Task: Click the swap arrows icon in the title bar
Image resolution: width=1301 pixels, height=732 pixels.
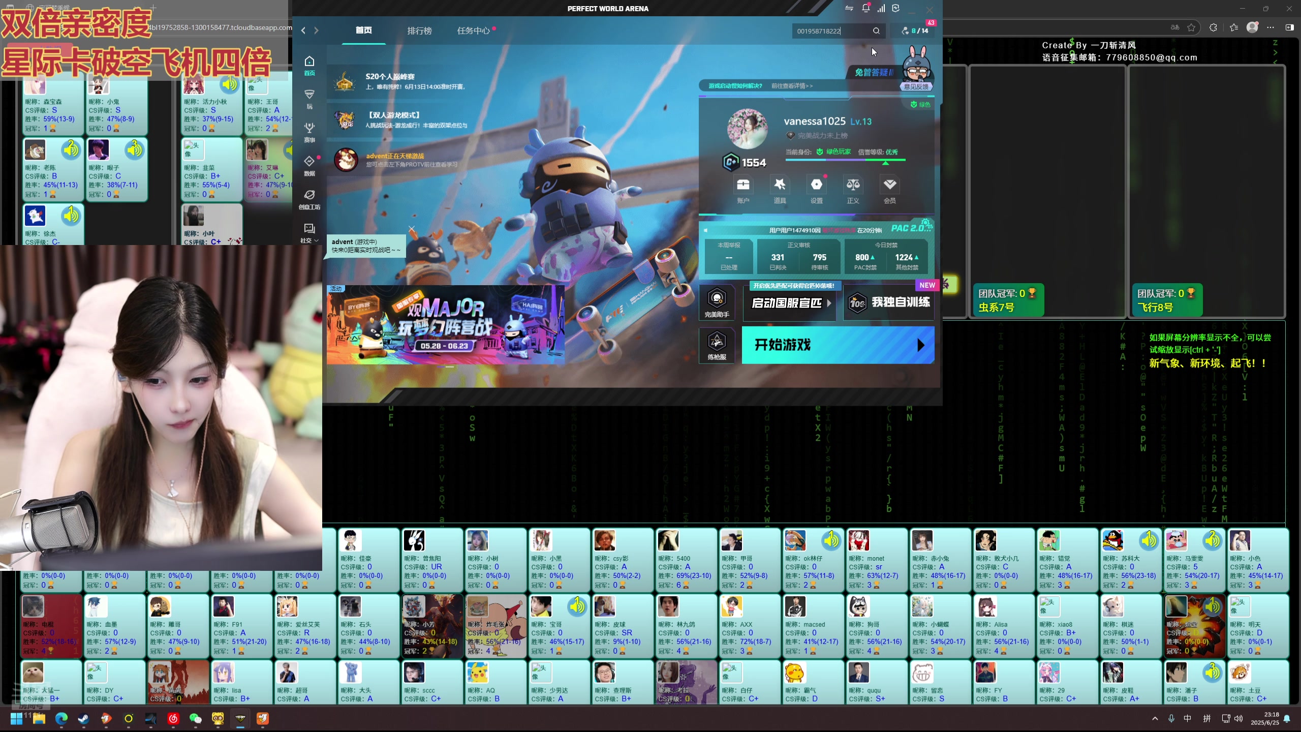Action: pyautogui.click(x=849, y=9)
